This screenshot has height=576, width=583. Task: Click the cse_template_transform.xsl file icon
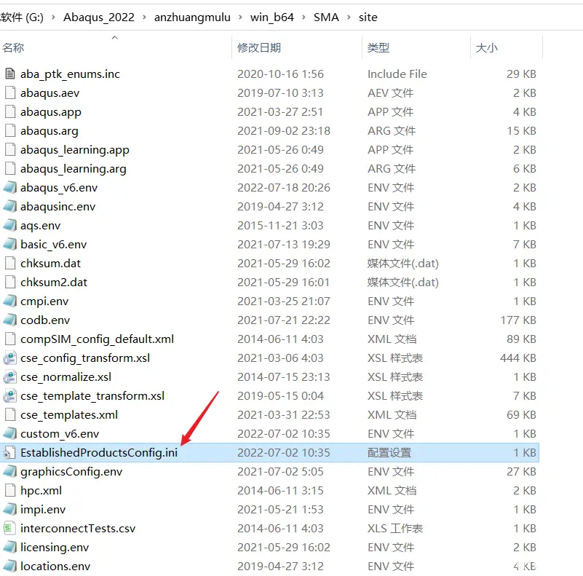(x=10, y=396)
